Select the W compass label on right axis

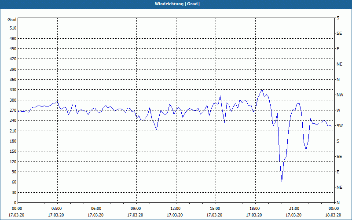tap(338, 110)
